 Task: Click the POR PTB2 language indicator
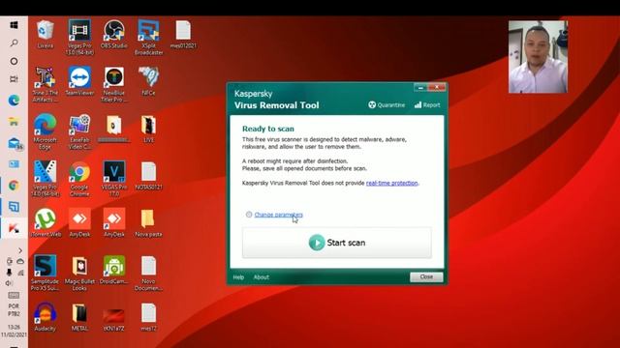coord(14,309)
